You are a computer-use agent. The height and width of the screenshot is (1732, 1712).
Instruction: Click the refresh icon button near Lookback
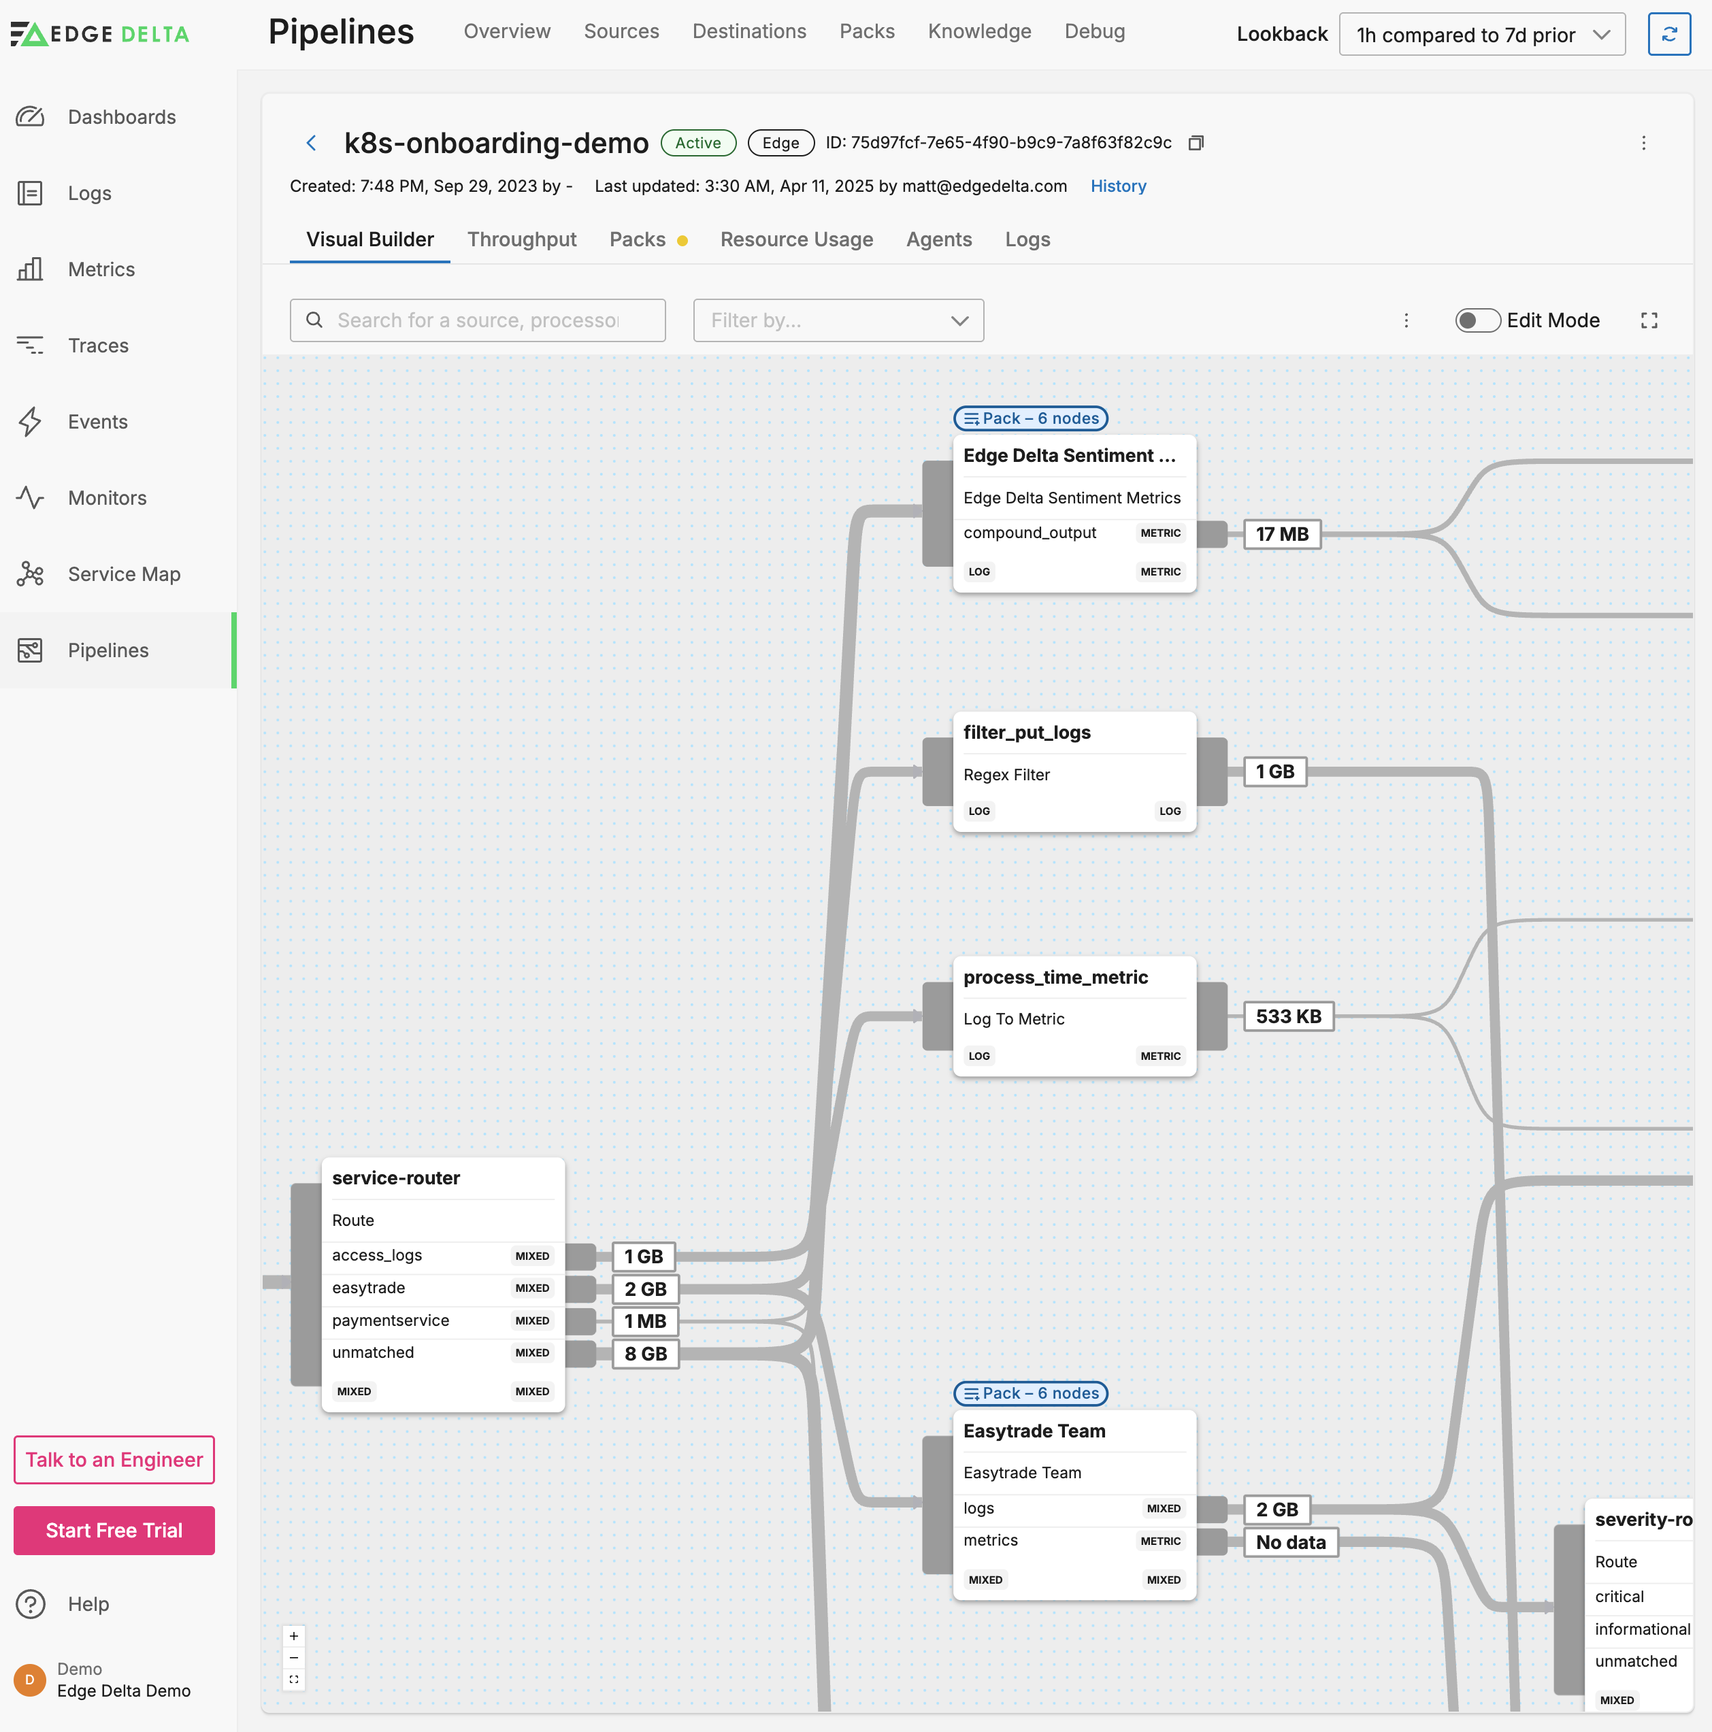pyautogui.click(x=1669, y=34)
